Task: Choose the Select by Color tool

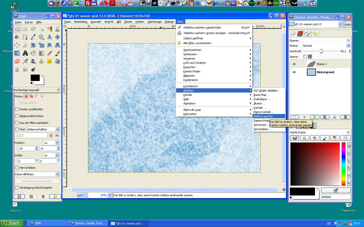Action: coord(50,29)
